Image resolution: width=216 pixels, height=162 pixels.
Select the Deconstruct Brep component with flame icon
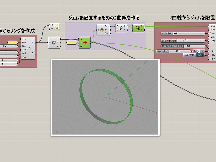pos(53,42)
